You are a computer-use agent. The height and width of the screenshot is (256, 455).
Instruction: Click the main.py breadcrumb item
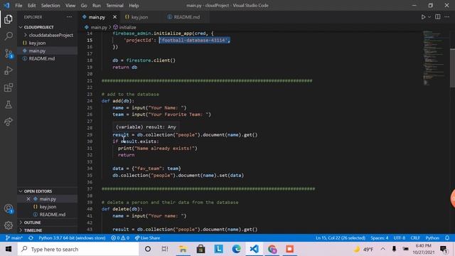click(96, 27)
